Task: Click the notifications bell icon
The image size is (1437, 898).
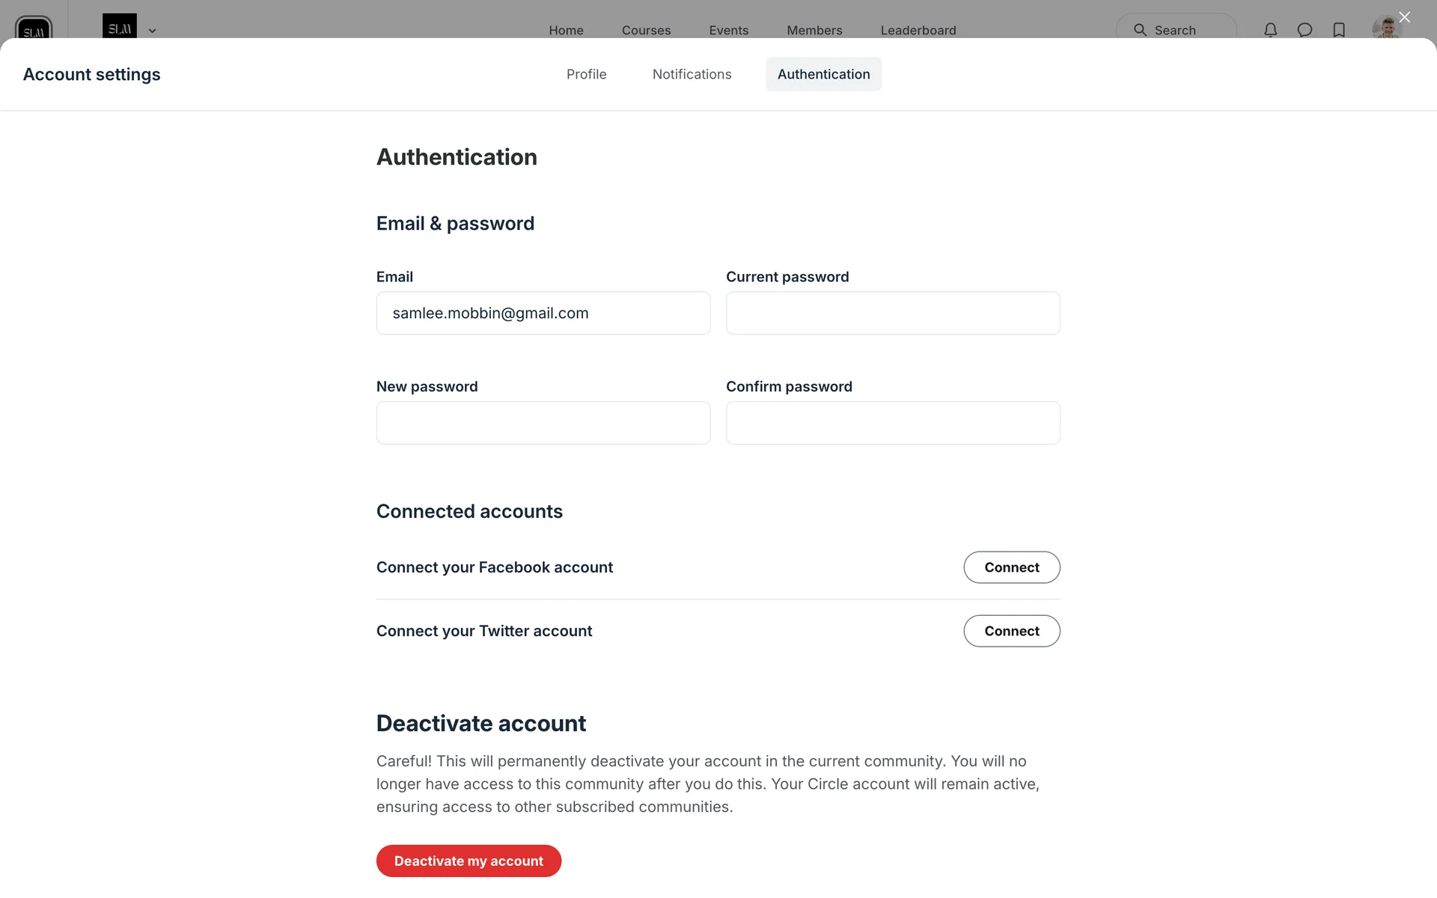Action: (x=1270, y=30)
